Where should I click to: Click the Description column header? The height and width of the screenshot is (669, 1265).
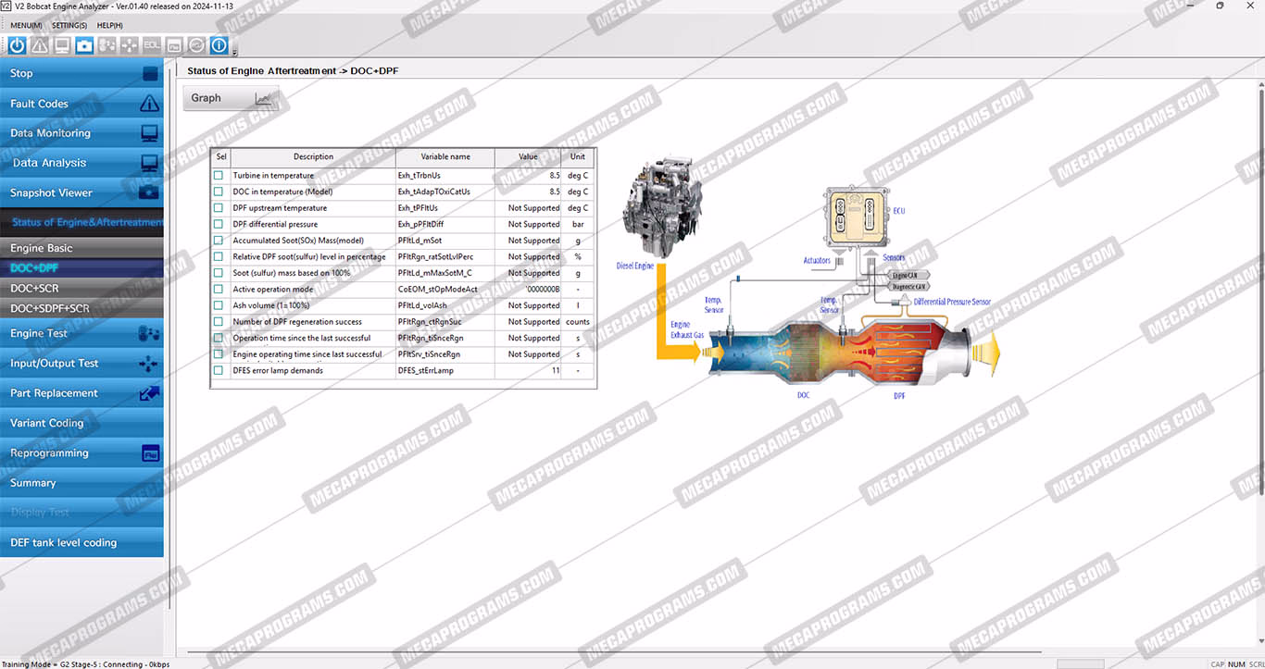pyautogui.click(x=313, y=157)
